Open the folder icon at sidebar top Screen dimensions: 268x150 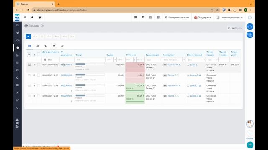tap(18, 25)
